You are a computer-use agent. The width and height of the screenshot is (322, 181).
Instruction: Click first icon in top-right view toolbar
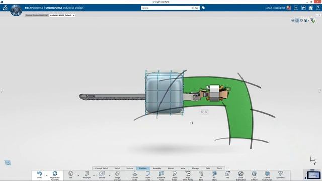pos(293,20)
